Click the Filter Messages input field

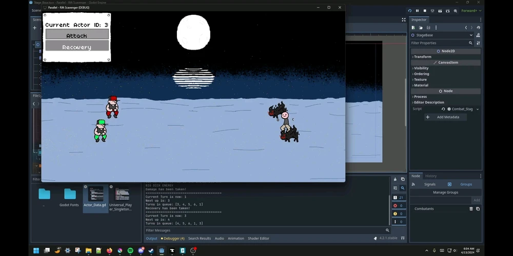[x=264, y=230]
